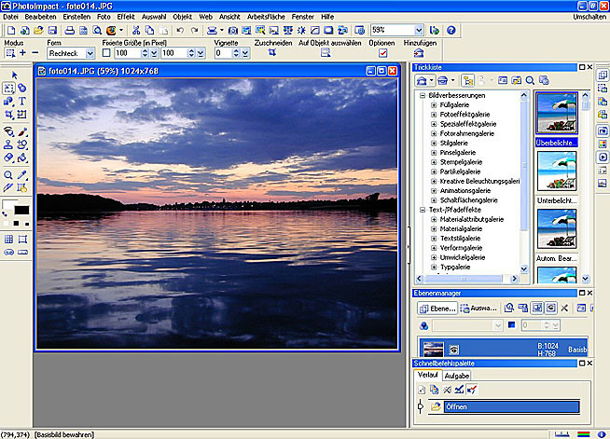Click the Cut scissors icon
610x439 pixels.
pos(136,31)
